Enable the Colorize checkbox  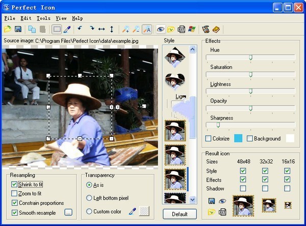(208, 138)
